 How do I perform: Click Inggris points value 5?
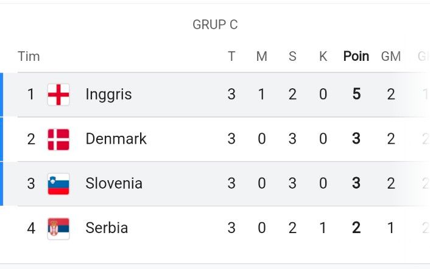[356, 94]
